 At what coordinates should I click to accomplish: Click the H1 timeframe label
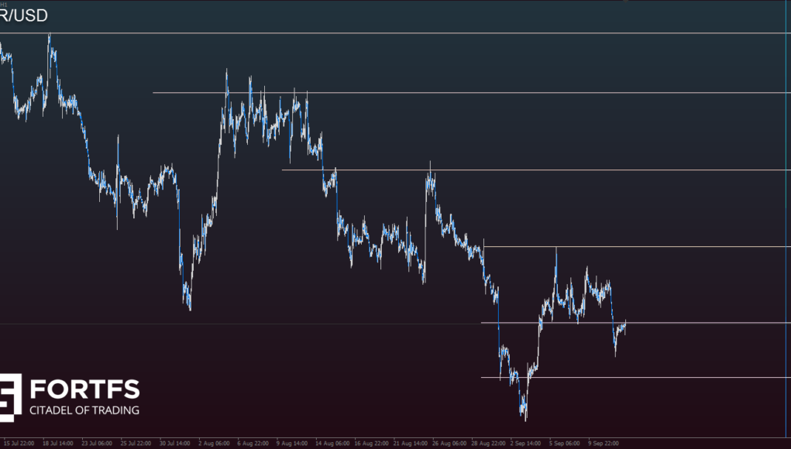5,5
